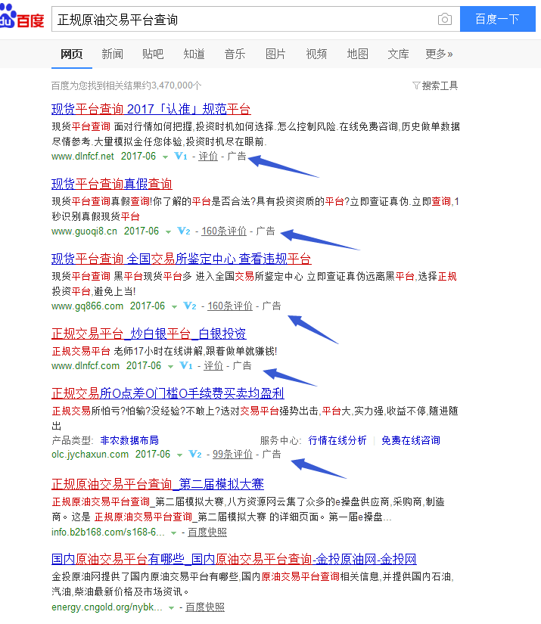Switch to the 图片 tab
The width and height of the screenshot is (541, 624).
pyautogui.click(x=275, y=54)
